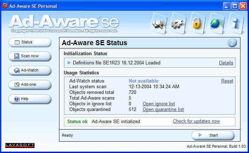Click the round question mark help icon
The width and height of the screenshot is (249, 153).
(232, 43)
